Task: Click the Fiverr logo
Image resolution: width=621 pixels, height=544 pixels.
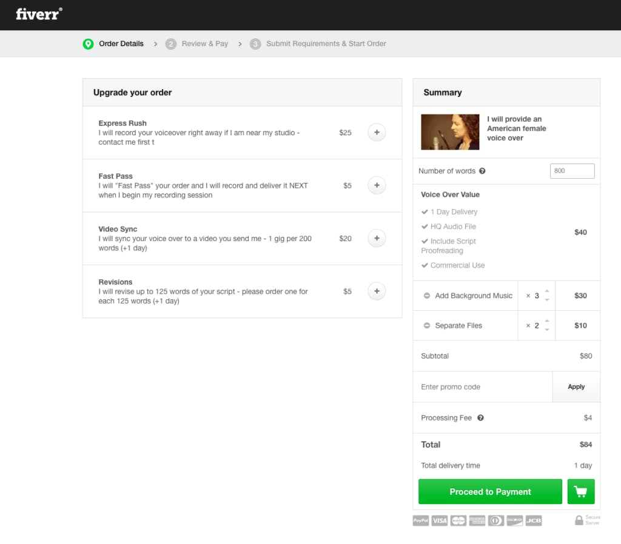Action: [x=38, y=15]
